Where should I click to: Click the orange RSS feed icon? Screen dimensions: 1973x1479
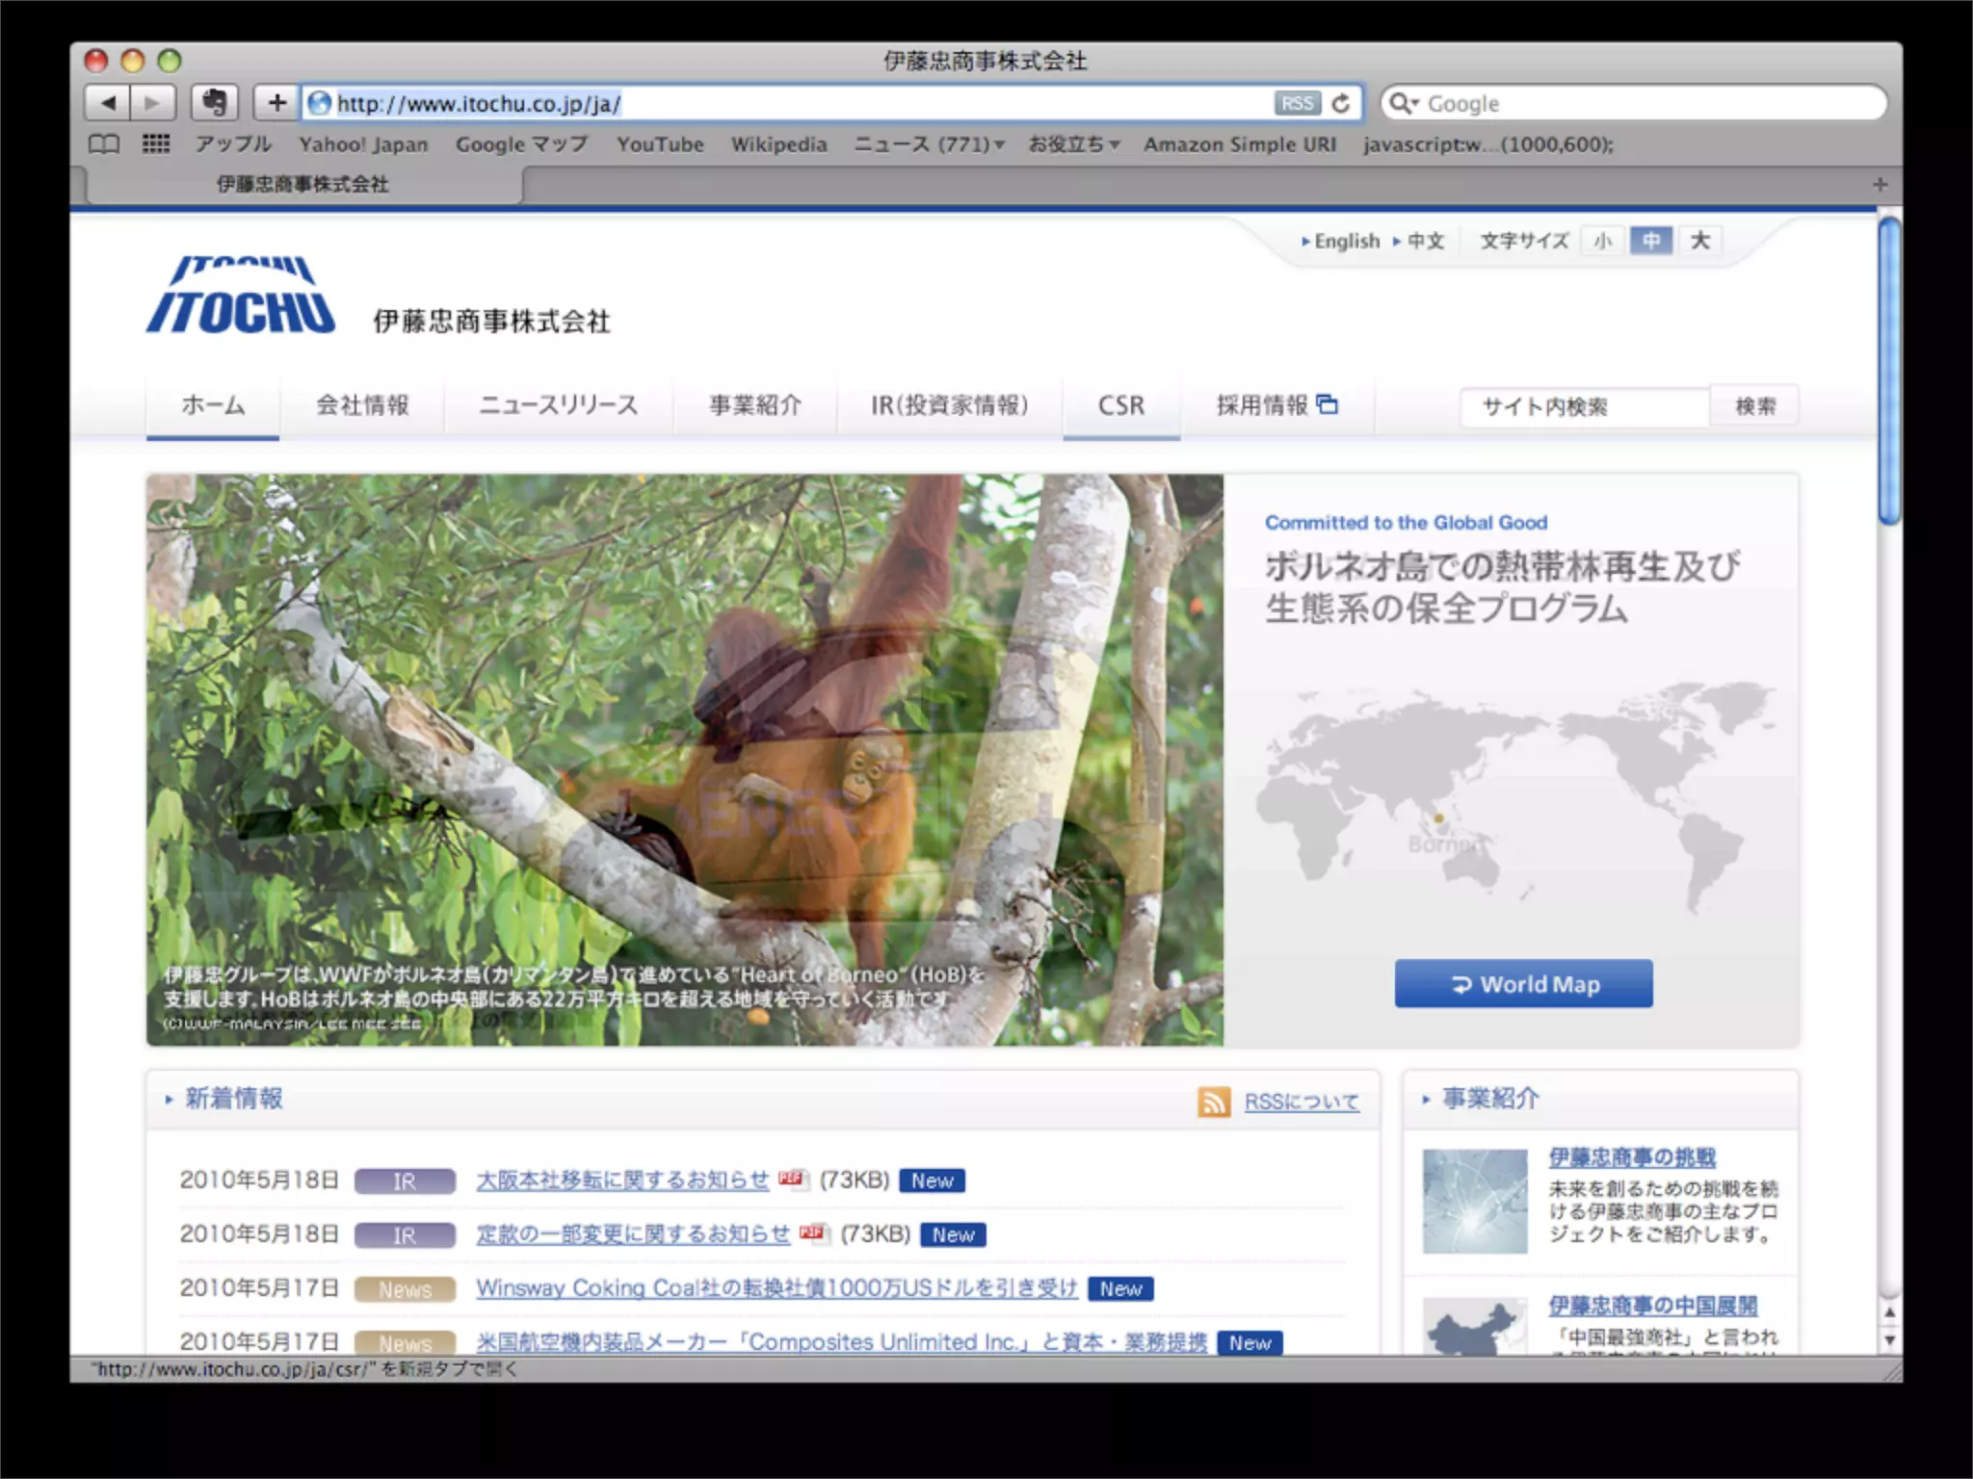1213,1102
